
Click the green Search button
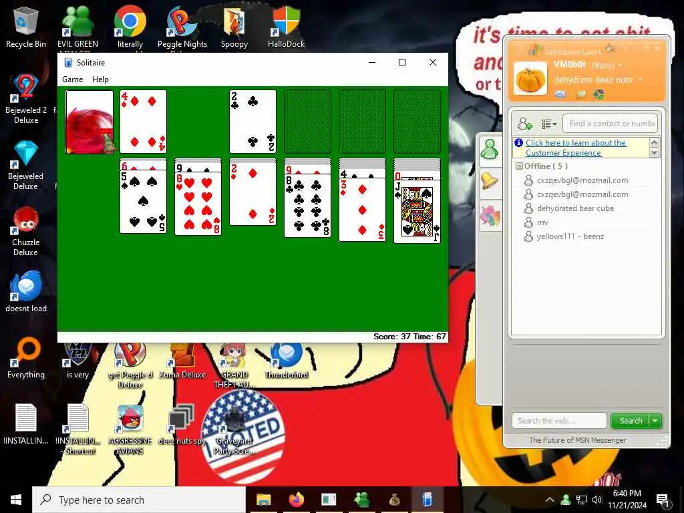pos(631,421)
